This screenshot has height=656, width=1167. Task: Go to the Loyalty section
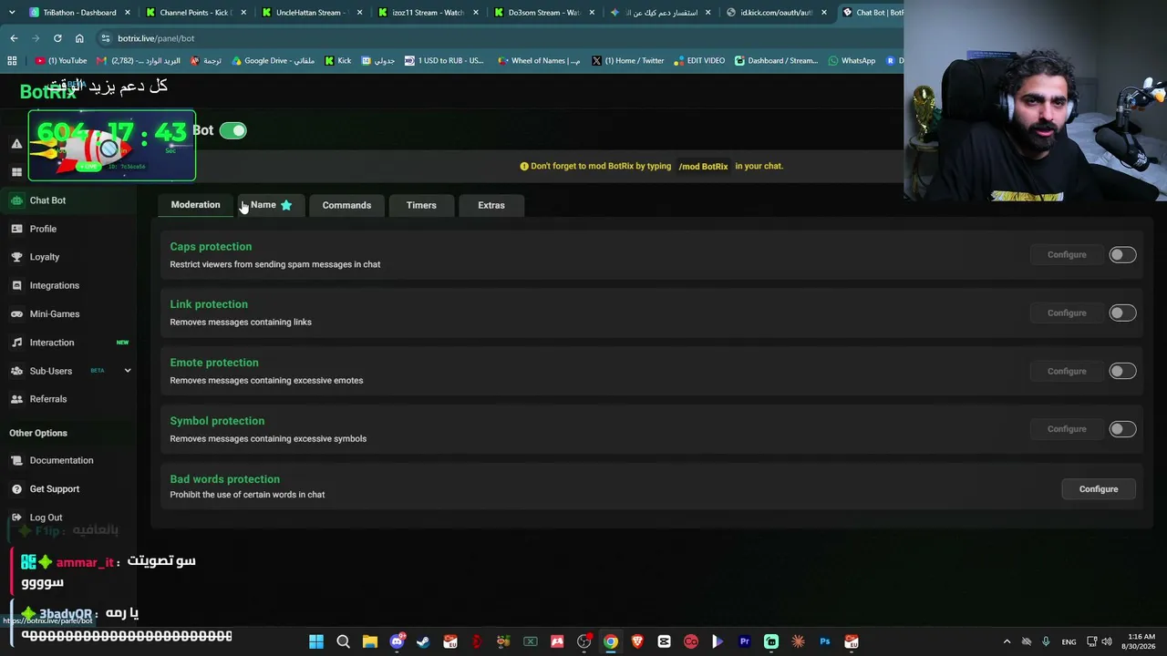click(44, 257)
